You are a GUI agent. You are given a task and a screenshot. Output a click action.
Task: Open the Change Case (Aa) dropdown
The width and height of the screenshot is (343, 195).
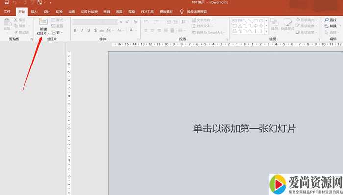[120, 30]
